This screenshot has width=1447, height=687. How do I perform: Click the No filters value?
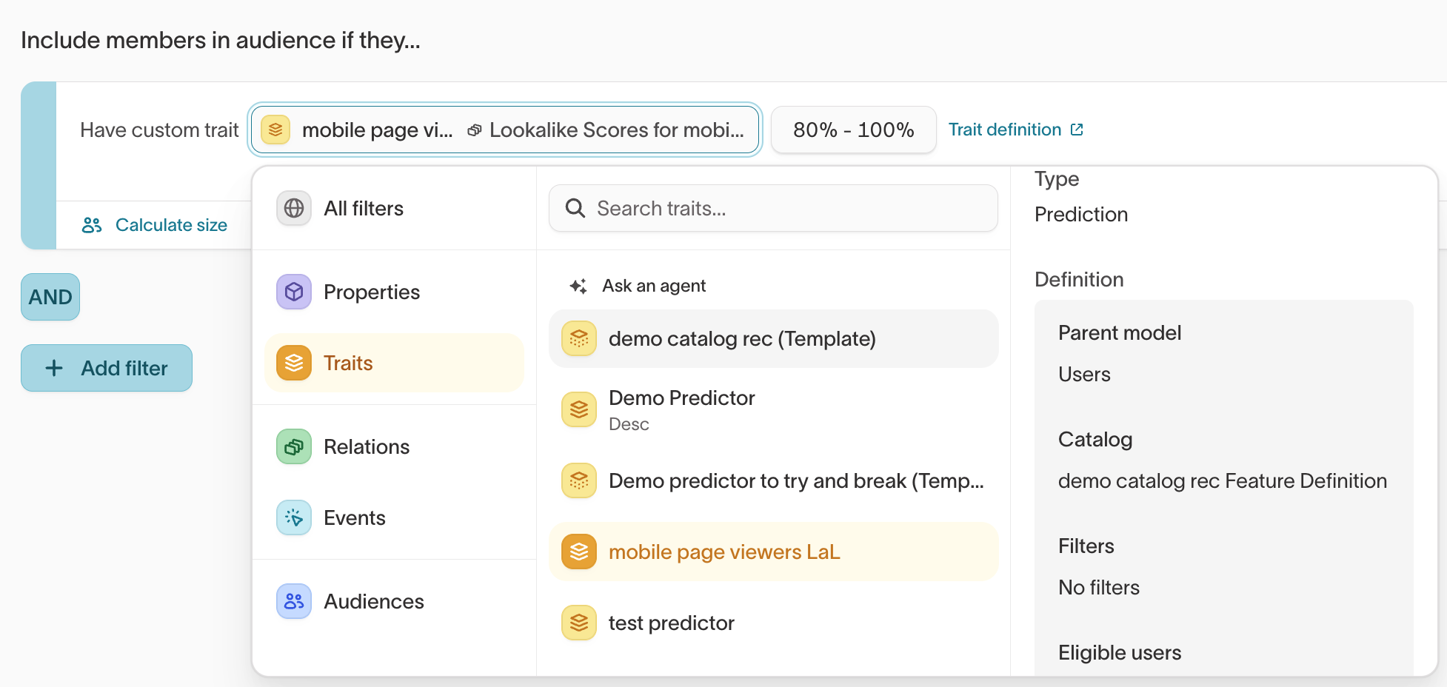point(1099,588)
